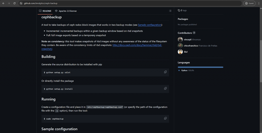This screenshot has height=133, width=262.
Task: Switch to the README tab
Action: (45, 11)
